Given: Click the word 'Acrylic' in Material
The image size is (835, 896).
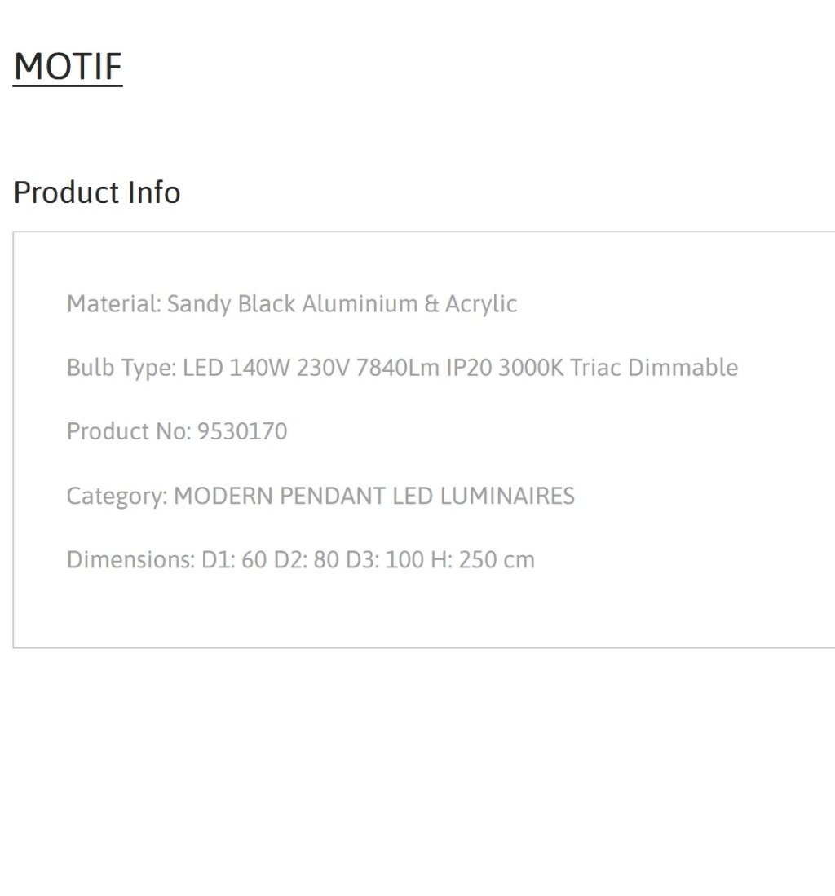Looking at the screenshot, I should 481,305.
